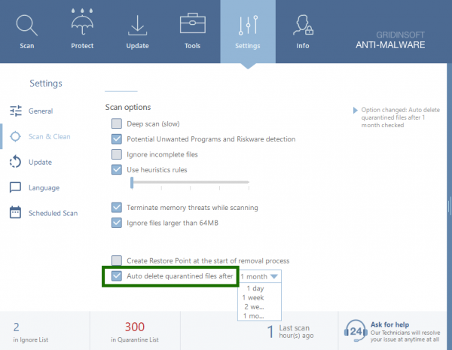Enable Deep scan (slow) checkbox
Screen dimensions: 452x350
coord(117,123)
